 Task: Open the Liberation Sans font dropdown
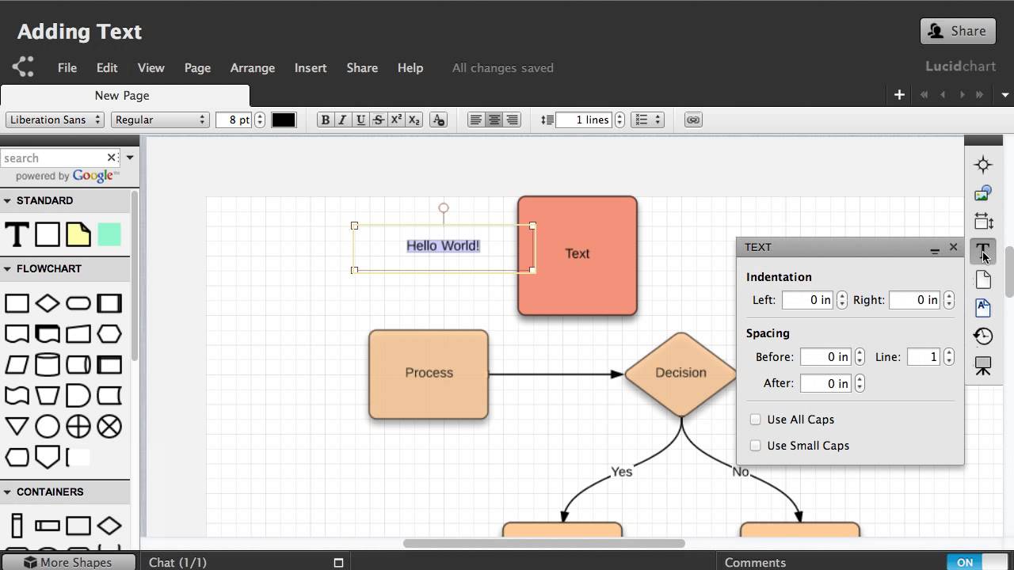55,120
